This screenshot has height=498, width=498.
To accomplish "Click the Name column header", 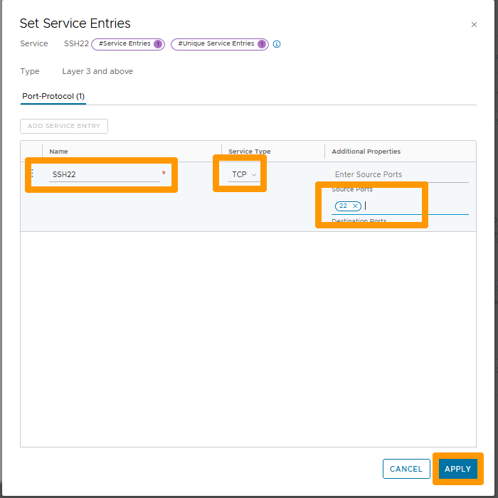I will click(59, 152).
